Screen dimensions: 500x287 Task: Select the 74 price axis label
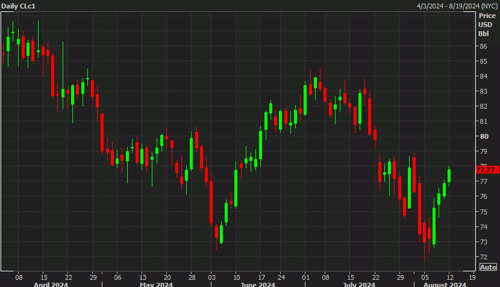tap(483, 227)
